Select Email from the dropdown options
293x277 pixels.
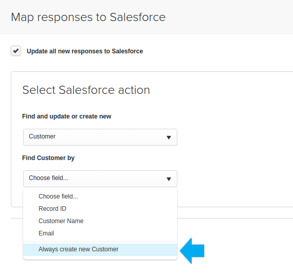pos(46,233)
